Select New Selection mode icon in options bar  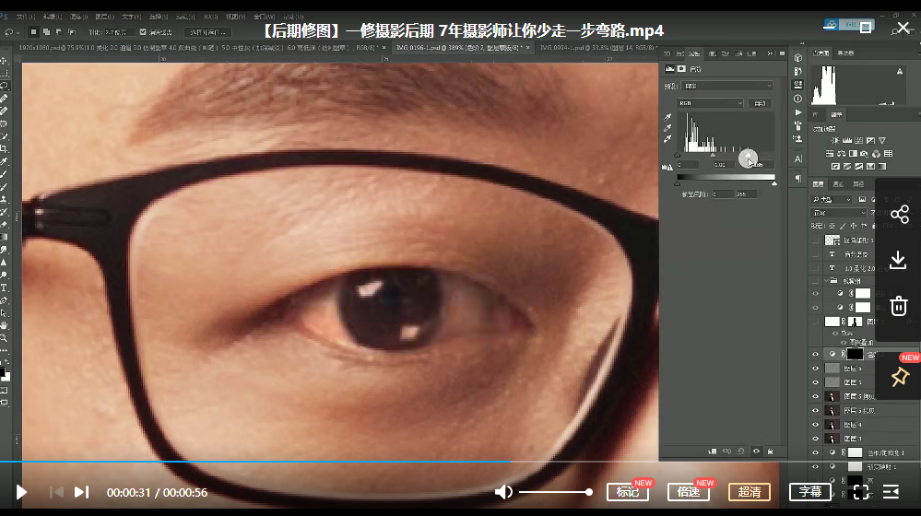click(33, 32)
